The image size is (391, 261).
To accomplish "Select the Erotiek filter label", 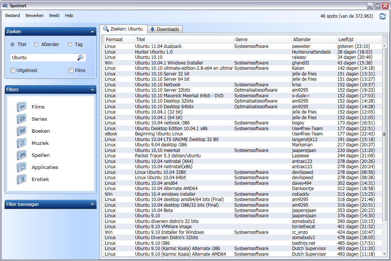I will pyautogui.click(x=40, y=179).
